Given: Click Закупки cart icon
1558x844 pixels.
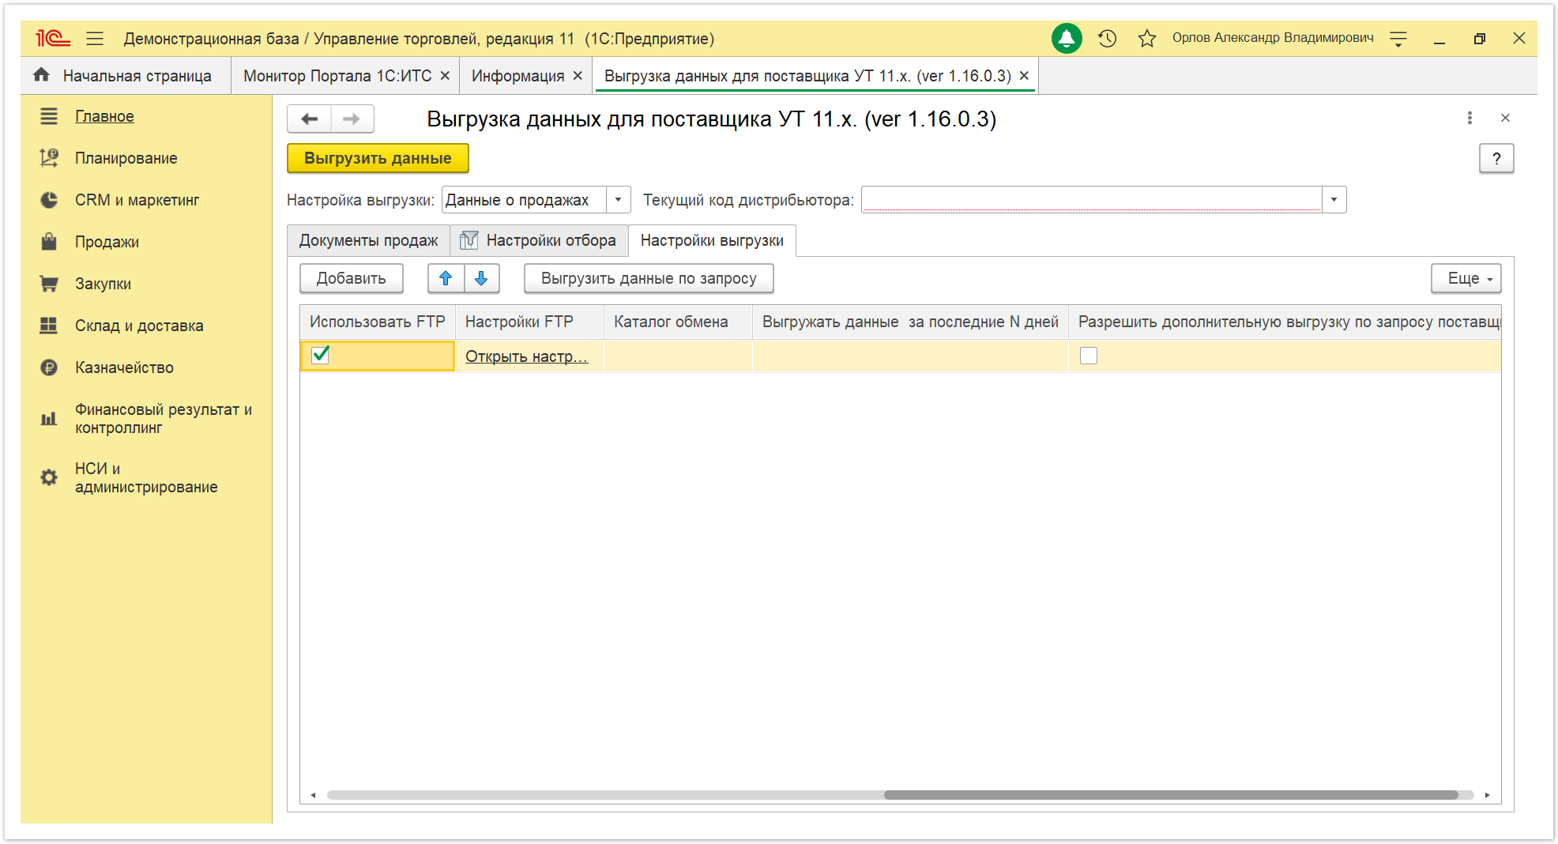Looking at the screenshot, I should tap(49, 284).
